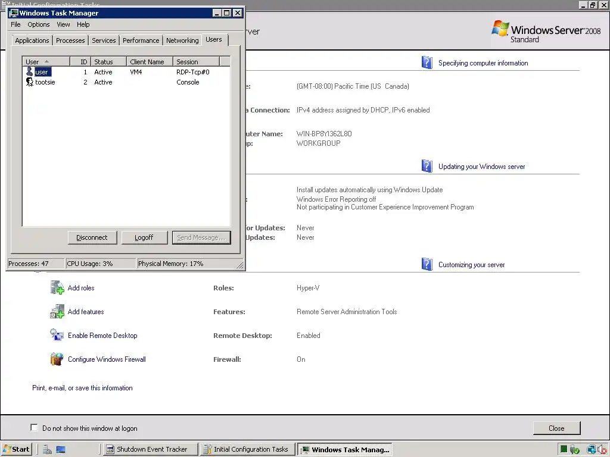This screenshot has height=457, width=610.
Task: Sort by the Status column header
Action: pyautogui.click(x=109, y=62)
